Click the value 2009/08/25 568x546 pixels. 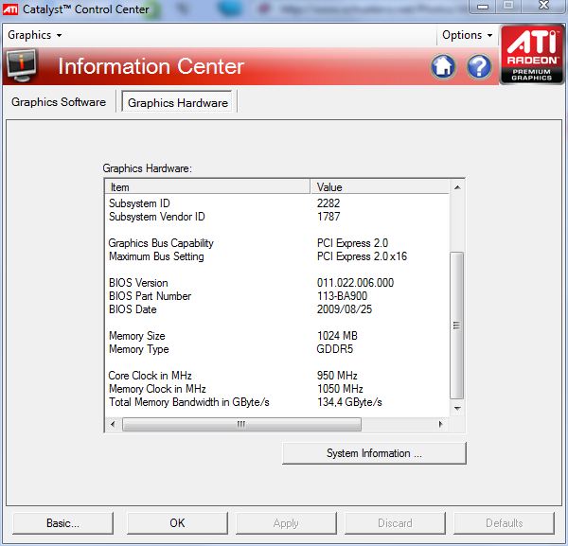345,309
